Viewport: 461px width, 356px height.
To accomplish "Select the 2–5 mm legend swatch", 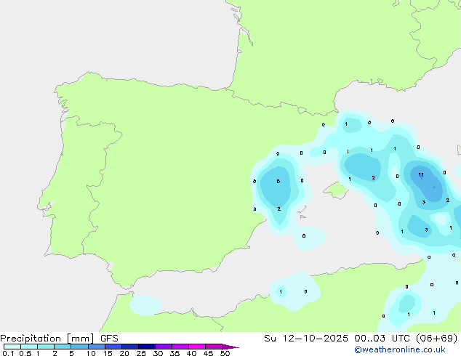I will tap(63, 347).
